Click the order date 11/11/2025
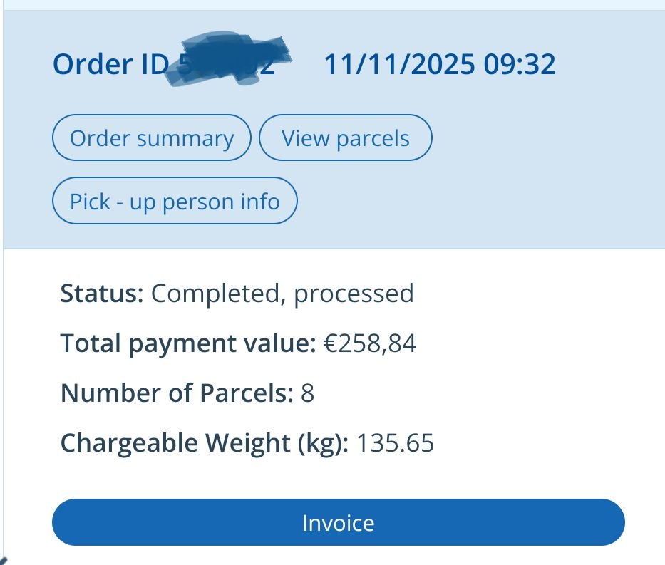Image resolution: width=665 pixels, height=565 pixels. (399, 66)
